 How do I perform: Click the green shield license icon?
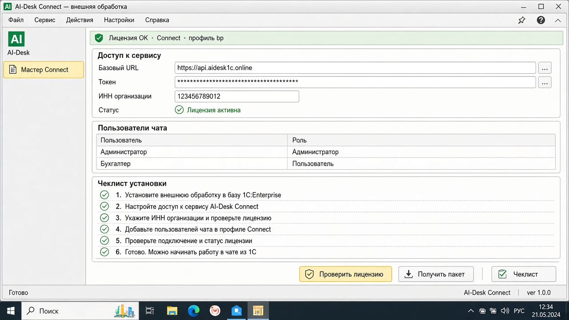tap(99, 38)
